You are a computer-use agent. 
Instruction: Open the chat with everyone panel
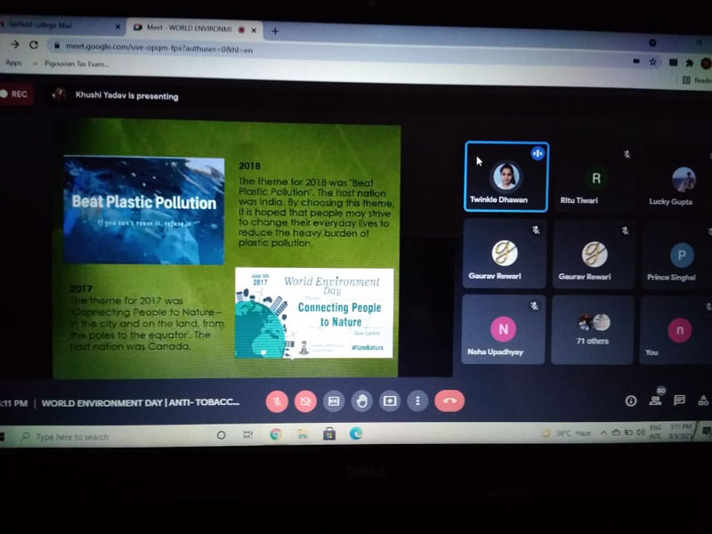pyautogui.click(x=679, y=400)
